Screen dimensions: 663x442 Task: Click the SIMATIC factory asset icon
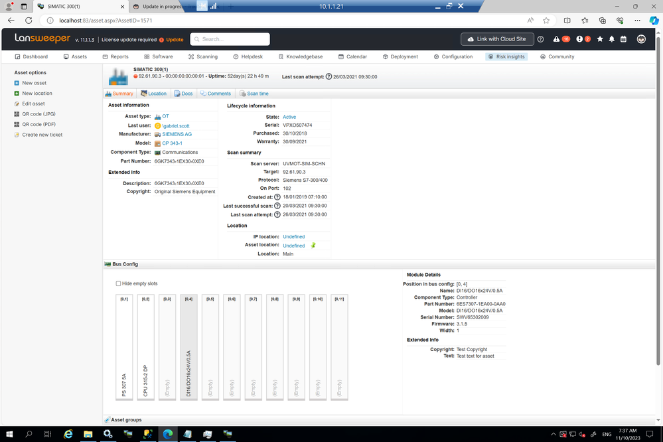[x=118, y=76]
